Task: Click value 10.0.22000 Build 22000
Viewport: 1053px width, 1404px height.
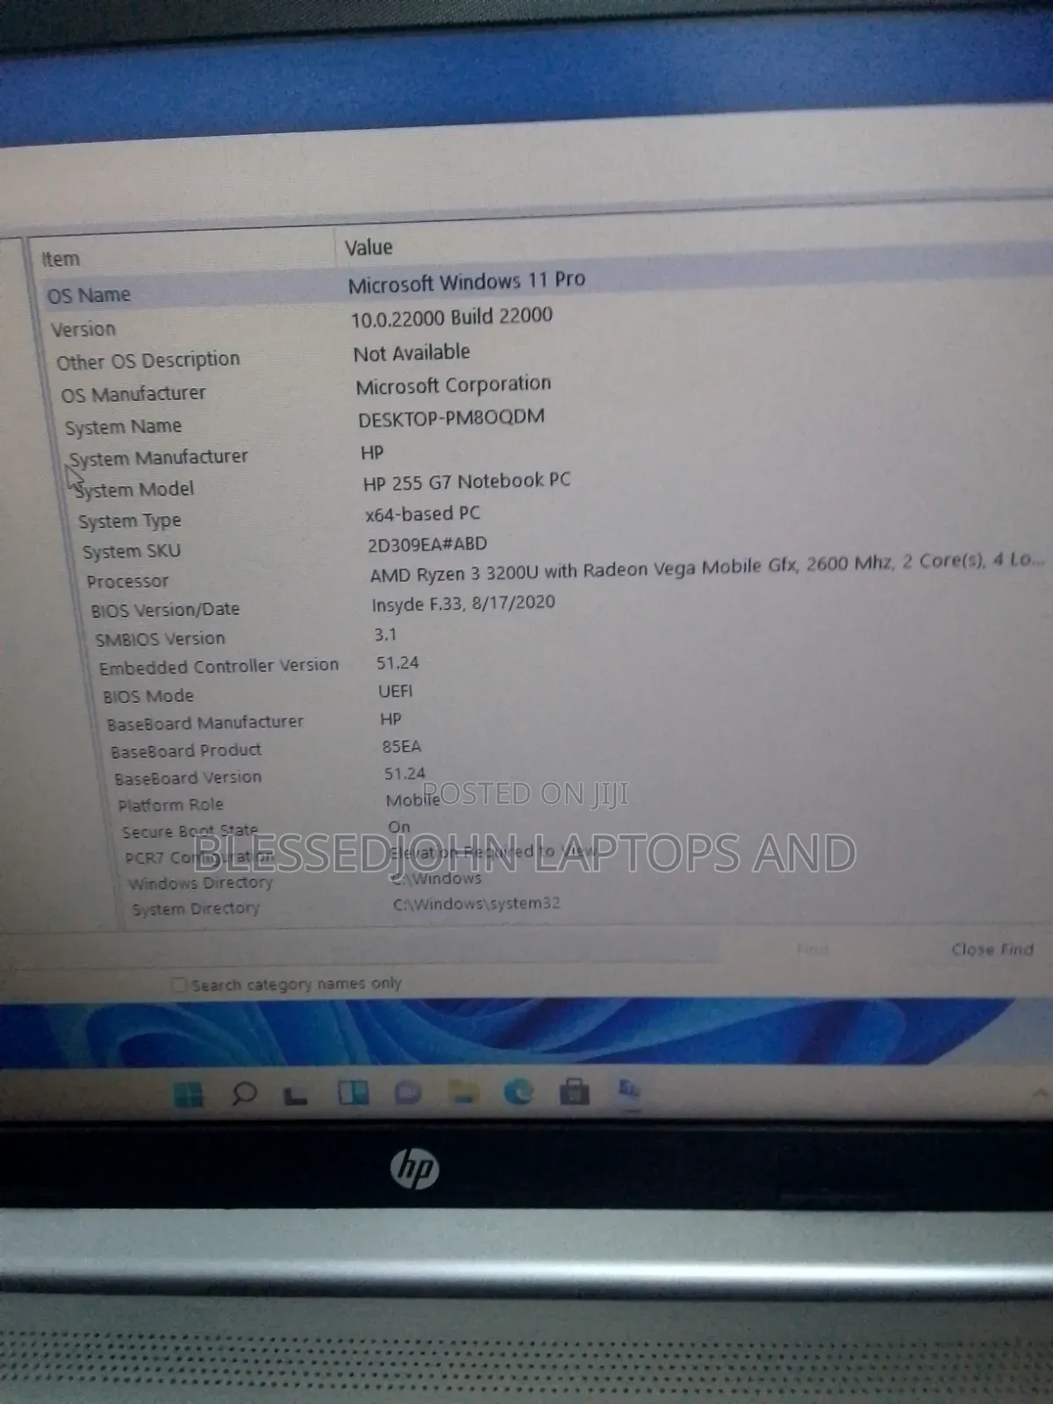Action: (452, 317)
